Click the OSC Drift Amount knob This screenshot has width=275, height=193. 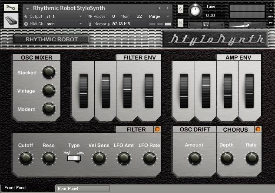pyautogui.click(x=194, y=158)
